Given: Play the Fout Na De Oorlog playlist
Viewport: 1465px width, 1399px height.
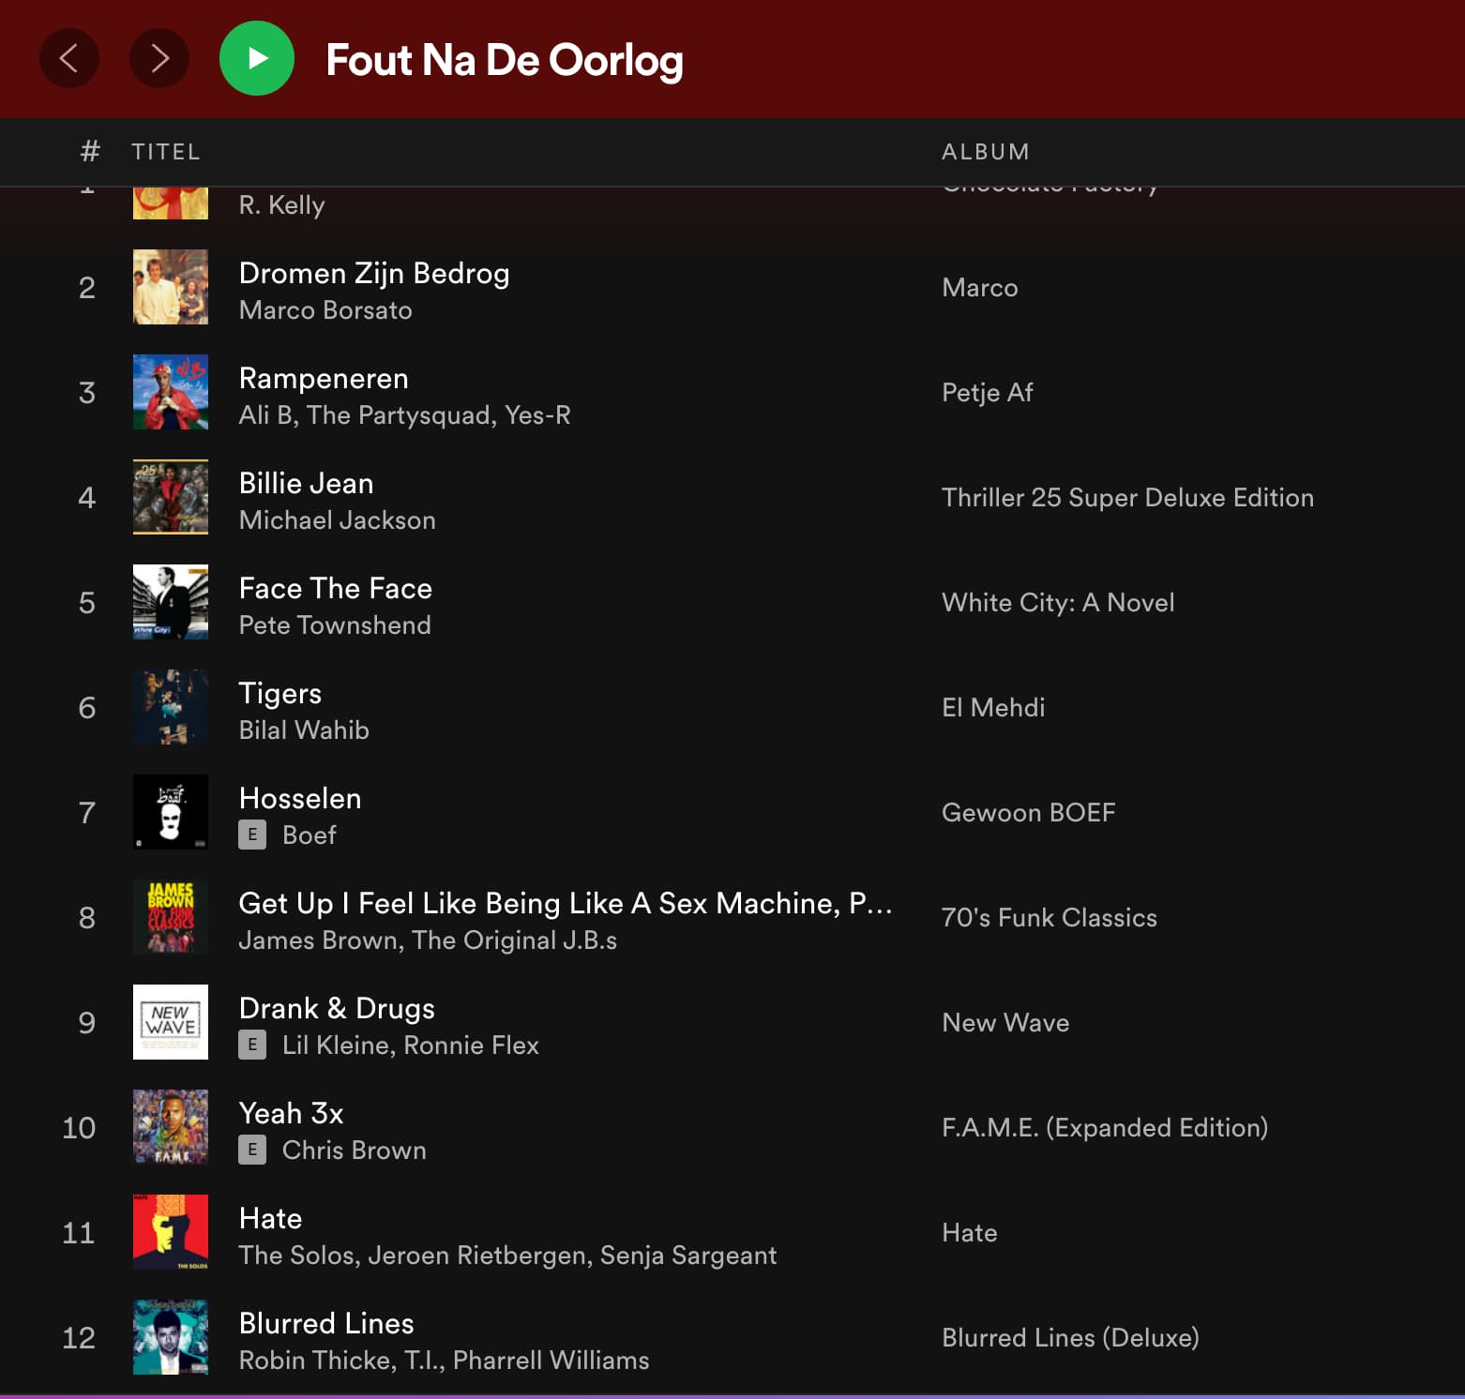Looking at the screenshot, I should [257, 58].
